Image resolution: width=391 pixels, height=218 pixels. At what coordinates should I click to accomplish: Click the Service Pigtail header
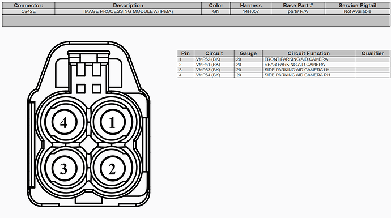pos(358,6)
